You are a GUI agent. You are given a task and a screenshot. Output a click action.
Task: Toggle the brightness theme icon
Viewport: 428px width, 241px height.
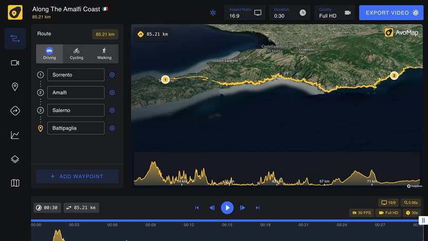pos(213,13)
